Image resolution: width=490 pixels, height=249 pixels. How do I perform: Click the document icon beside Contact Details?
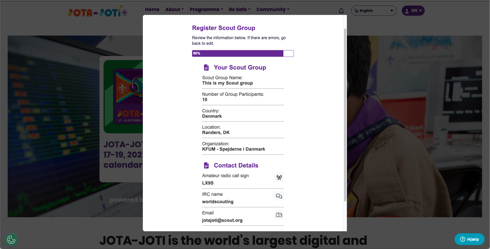tap(206, 165)
